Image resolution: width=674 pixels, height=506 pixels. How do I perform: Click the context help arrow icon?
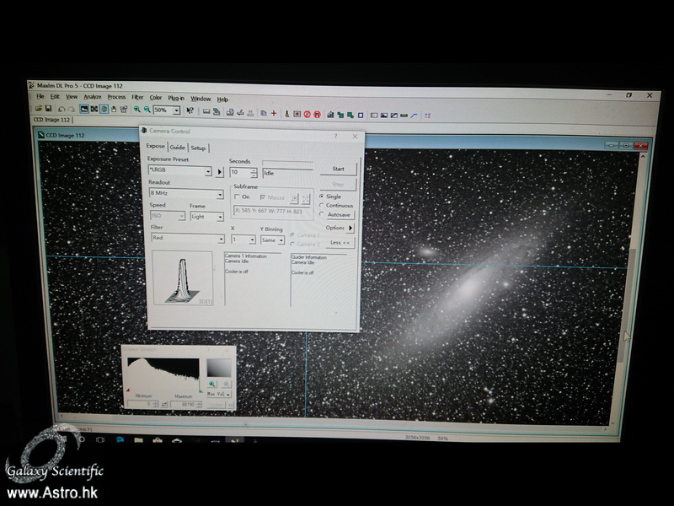point(190,110)
